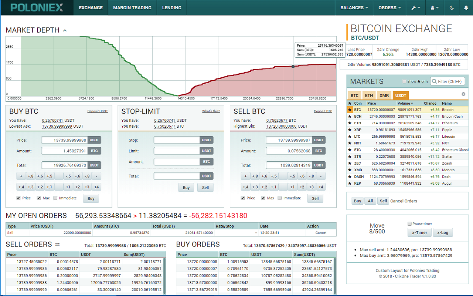Open markets settings gear icon
Viewport: 473px width, 296px height.
click(463, 94)
